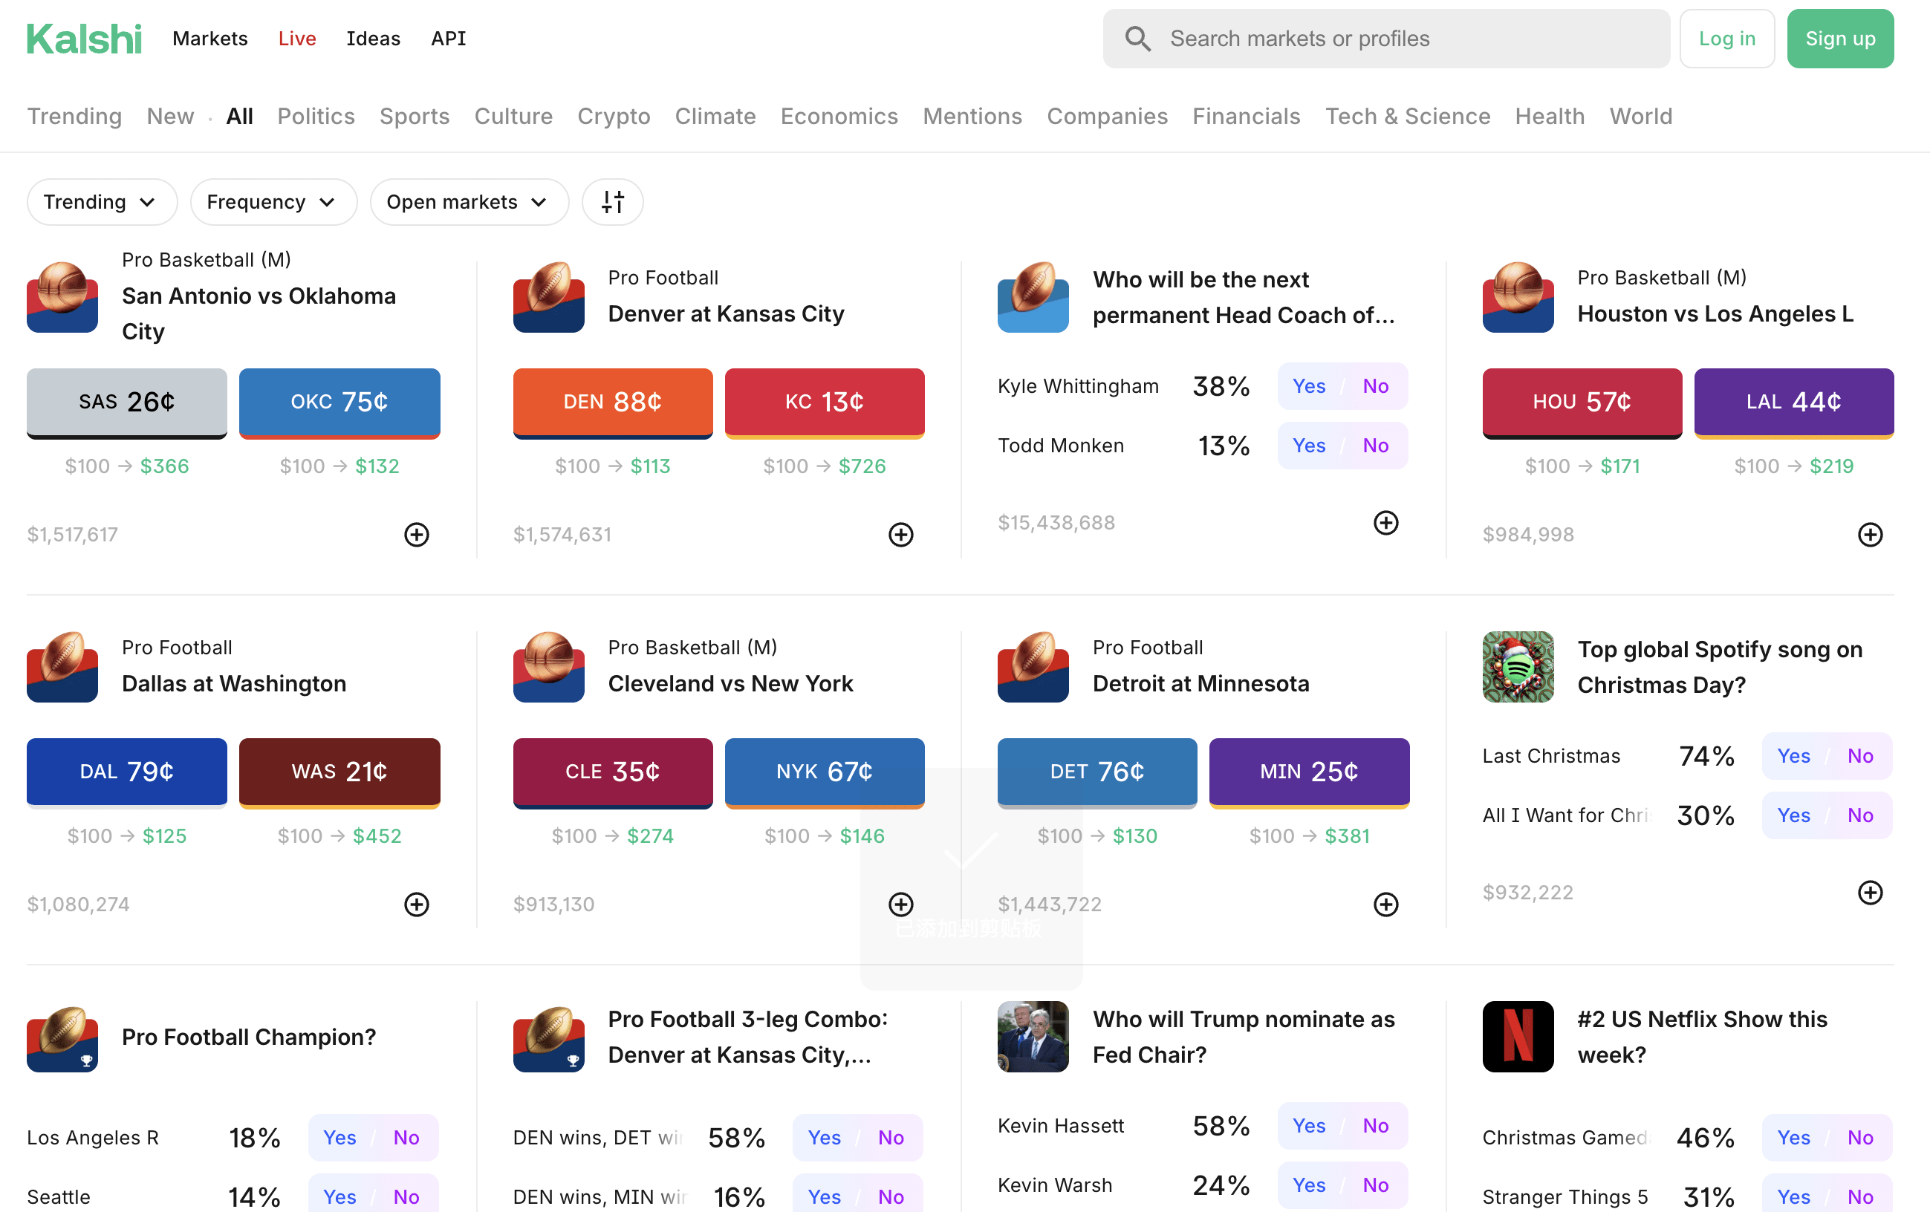Open the Live menu item
The image size is (1930, 1212).
click(296, 39)
